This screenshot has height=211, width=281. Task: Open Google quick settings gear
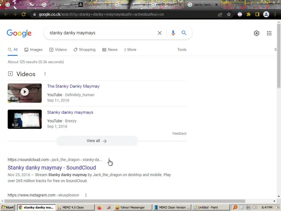pos(257,33)
